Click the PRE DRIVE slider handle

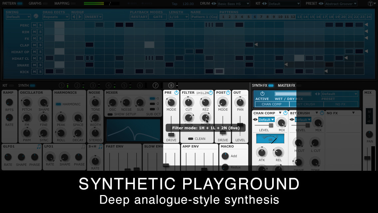click(x=171, y=134)
